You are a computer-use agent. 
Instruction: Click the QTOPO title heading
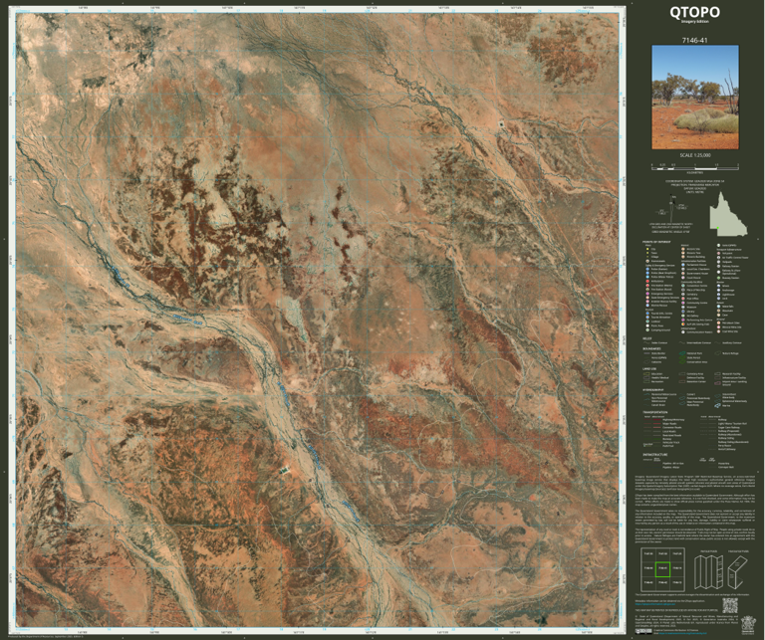(x=694, y=12)
